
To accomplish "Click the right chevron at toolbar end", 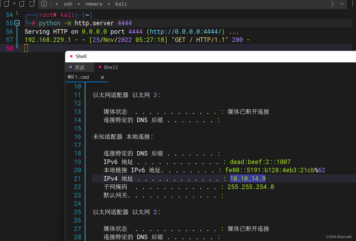I will coord(332,4).
